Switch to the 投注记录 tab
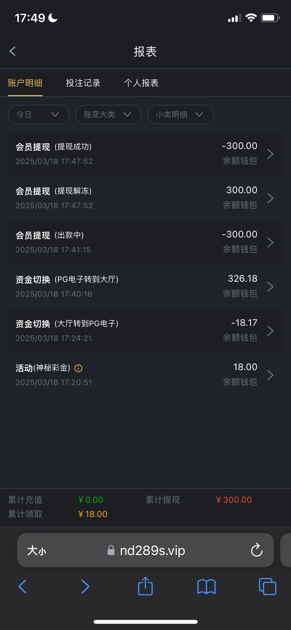Image resolution: width=291 pixels, height=630 pixels. point(83,83)
